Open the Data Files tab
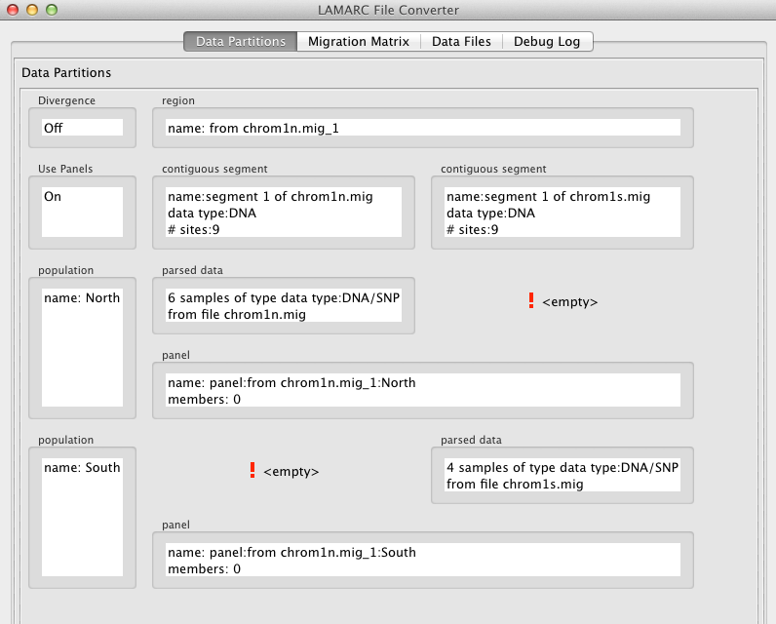 coord(461,42)
